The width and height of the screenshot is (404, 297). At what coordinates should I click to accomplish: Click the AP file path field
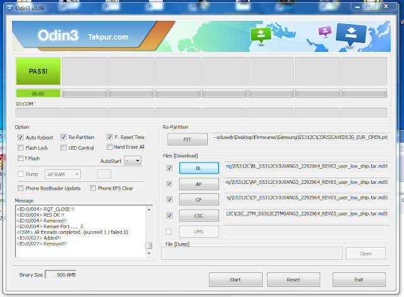(306, 183)
